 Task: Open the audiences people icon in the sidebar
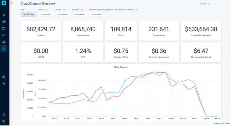[x=4, y=42]
